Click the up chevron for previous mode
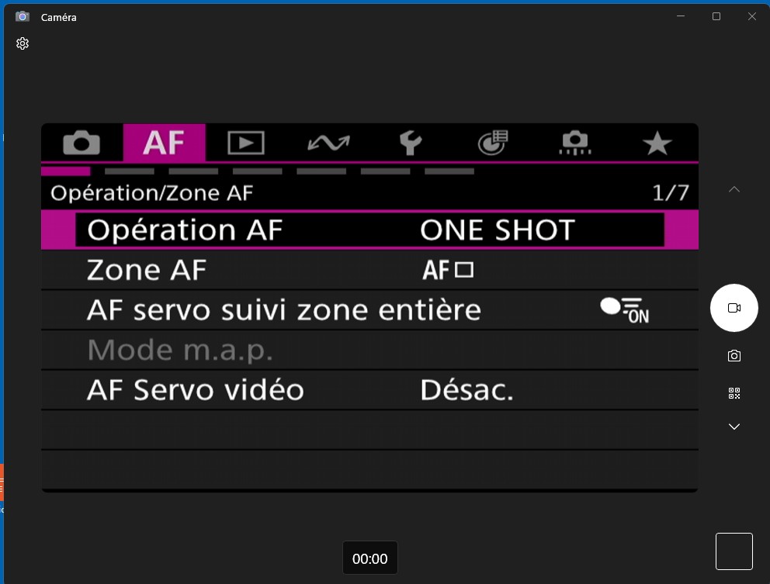 (734, 189)
